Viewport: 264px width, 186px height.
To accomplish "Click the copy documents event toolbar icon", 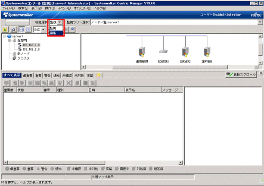I will [x=44, y=83].
